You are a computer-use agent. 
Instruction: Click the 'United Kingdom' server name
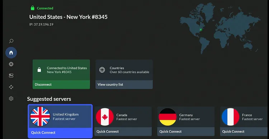[66, 114]
